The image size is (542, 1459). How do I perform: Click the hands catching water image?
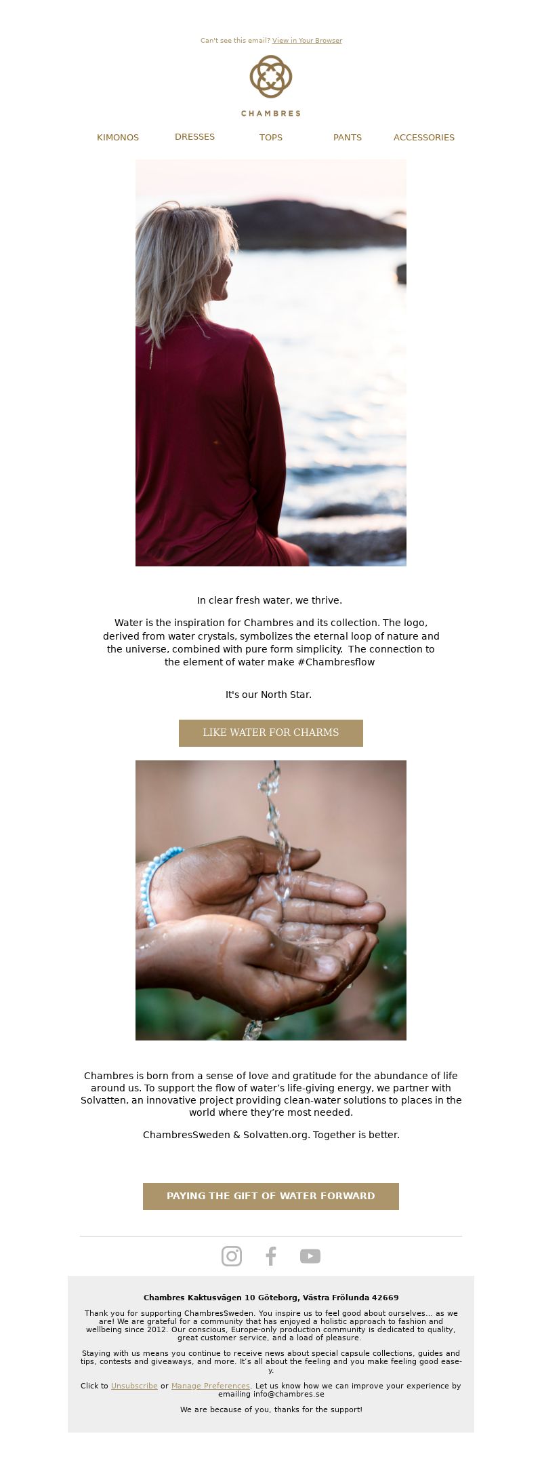coord(271,900)
